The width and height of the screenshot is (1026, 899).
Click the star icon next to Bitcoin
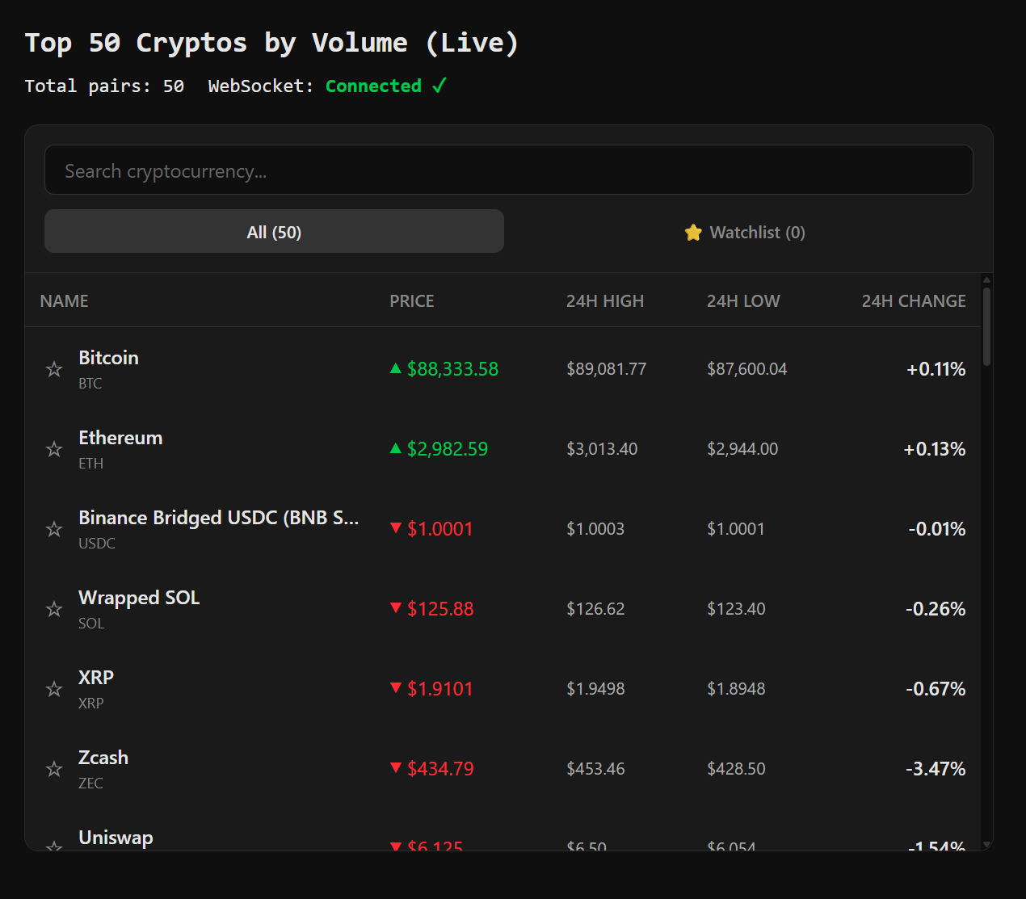(53, 368)
